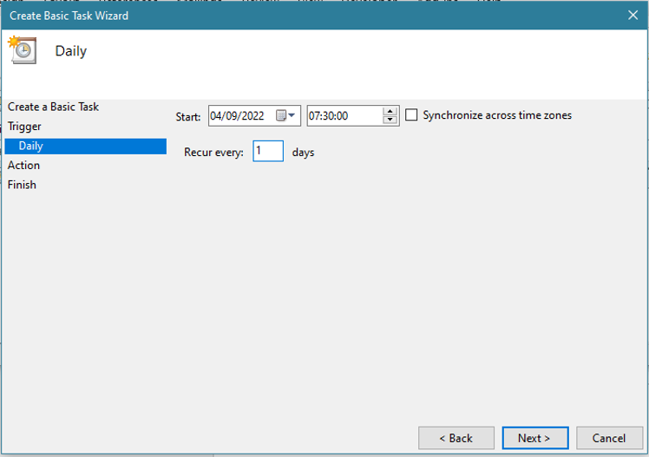This screenshot has height=457, width=649.
Task: Click the Synchronize across time zones label
Action: tap(496, 115)
